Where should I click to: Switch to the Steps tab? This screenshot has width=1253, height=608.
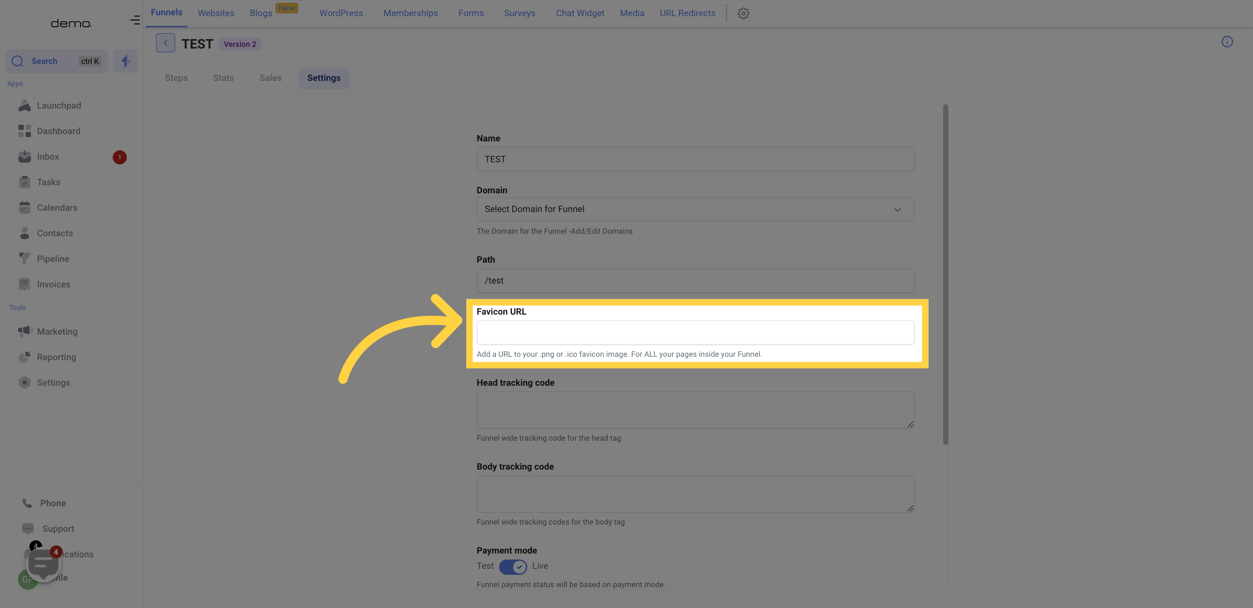pyautogui.click(x=176, y=77)
